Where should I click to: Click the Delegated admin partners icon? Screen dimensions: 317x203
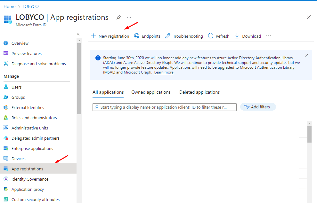(6, 138)
